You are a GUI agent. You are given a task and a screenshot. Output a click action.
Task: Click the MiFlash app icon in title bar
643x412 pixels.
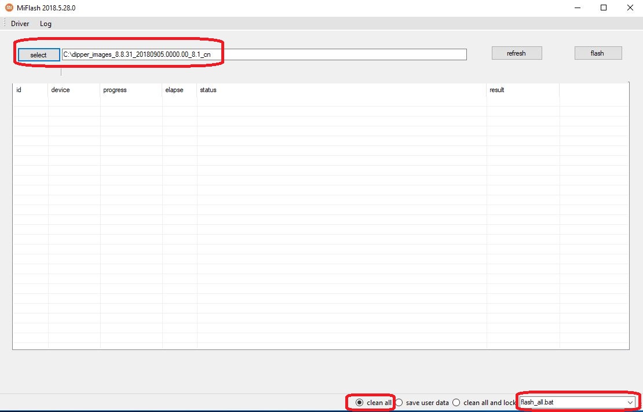point(9,8)
